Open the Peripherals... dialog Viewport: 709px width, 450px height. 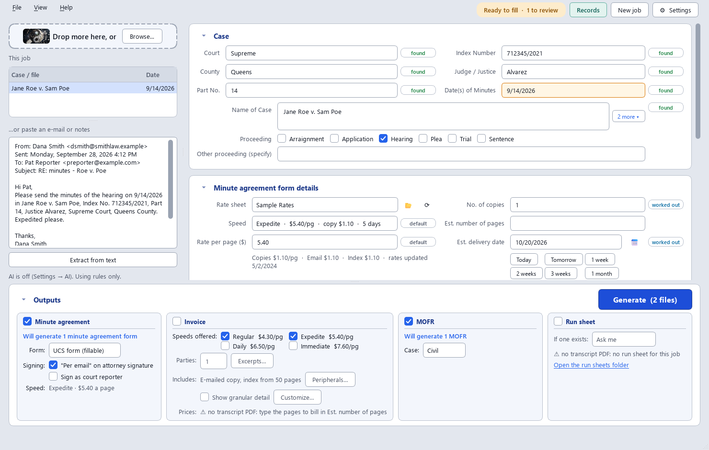pos(330,380)
